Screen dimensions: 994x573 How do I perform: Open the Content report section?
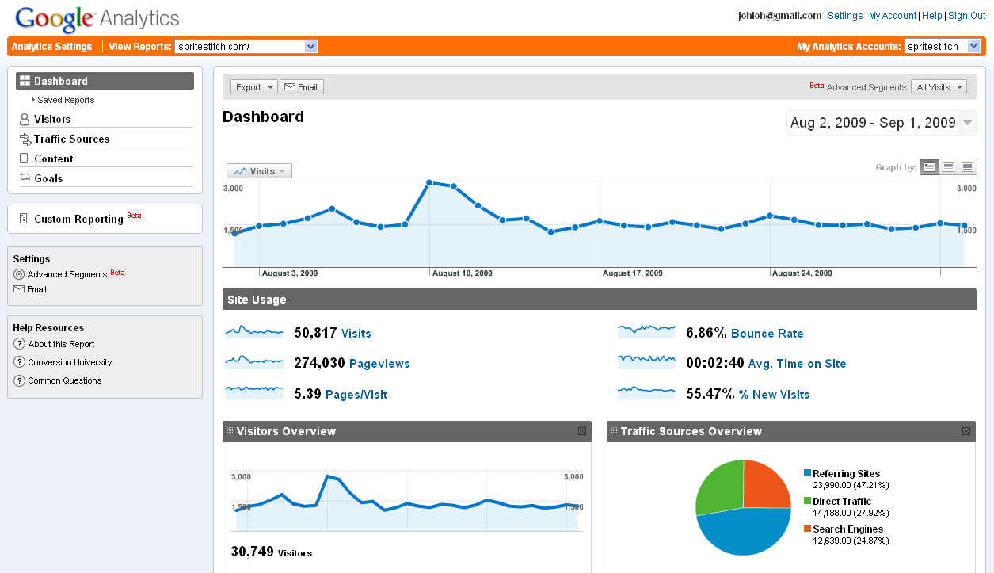pyautogui.click(x=54, y=159)
